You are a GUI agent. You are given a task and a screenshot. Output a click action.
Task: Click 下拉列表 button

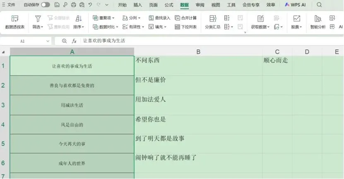[x=185, y=27]
